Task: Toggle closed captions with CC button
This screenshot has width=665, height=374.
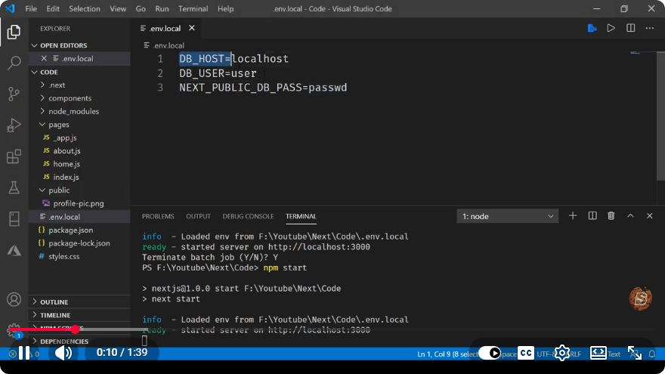Action: (526, 353)
